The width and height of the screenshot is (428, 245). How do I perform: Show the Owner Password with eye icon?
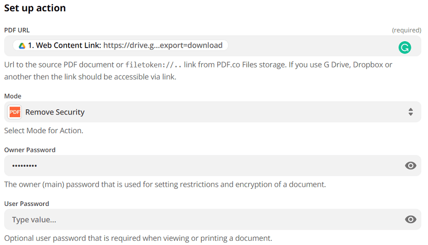(410, 166)
